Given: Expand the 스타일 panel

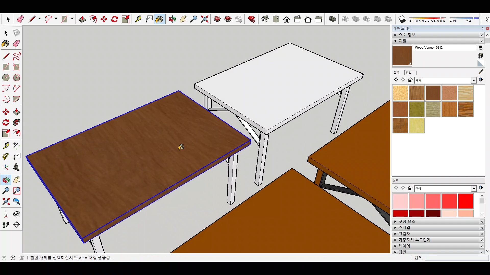Looking at the screenshot, I should tap(404, 228).
